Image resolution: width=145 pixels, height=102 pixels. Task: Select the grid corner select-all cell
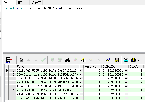(7, 66)
